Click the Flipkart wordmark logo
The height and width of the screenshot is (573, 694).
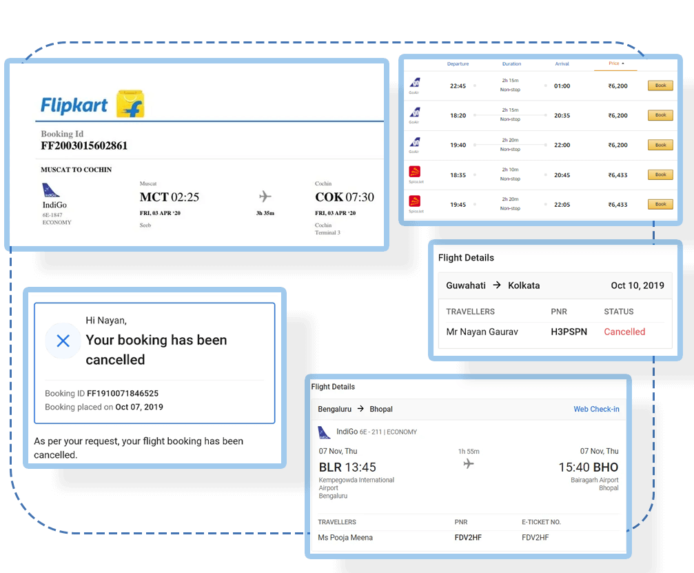point(74,105)
